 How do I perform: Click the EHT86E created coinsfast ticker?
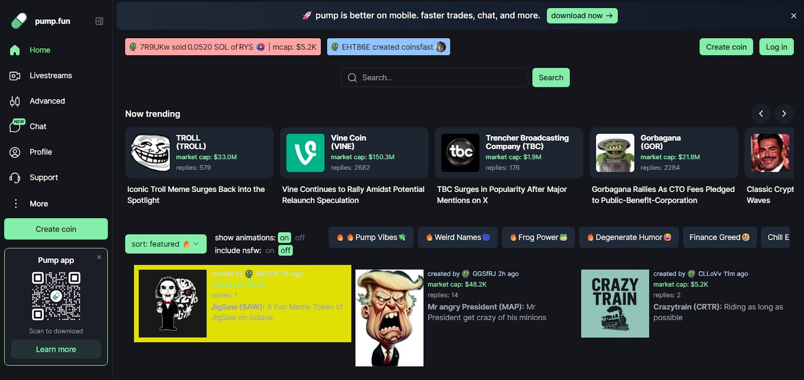(388, 47)
